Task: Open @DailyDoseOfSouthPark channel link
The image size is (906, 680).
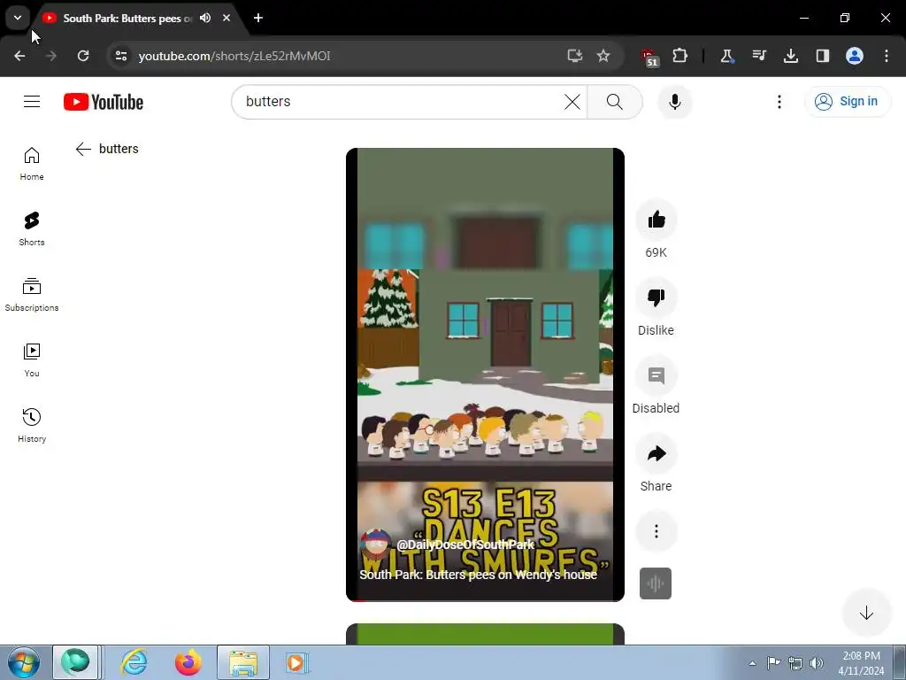Action: click(x=465, y=545)
